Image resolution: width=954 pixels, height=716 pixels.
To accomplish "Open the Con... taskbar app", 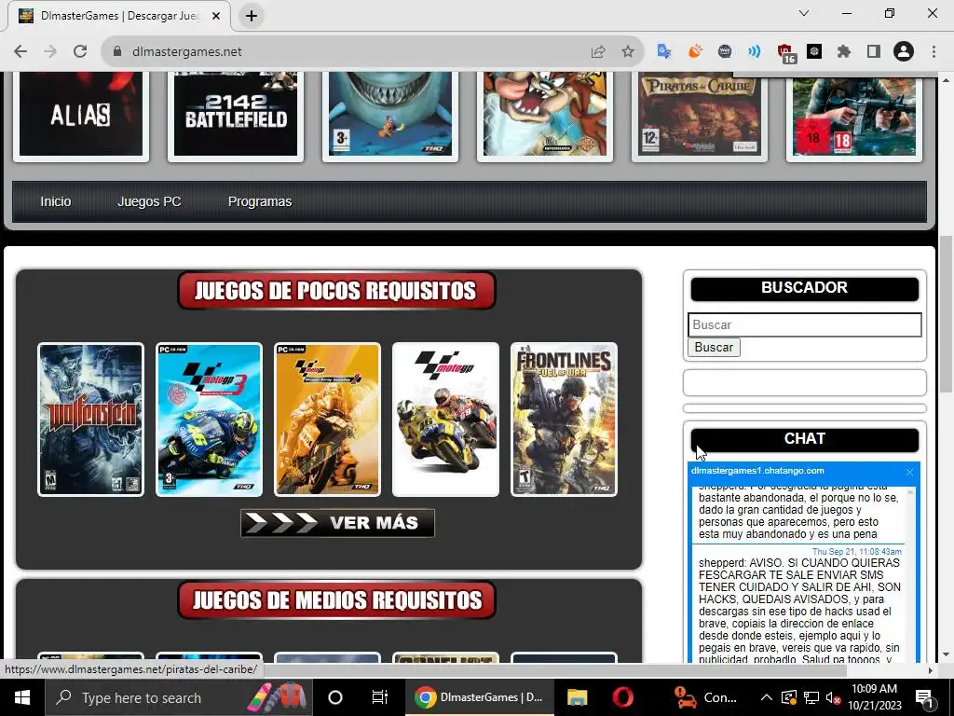I will coord(706,697).
